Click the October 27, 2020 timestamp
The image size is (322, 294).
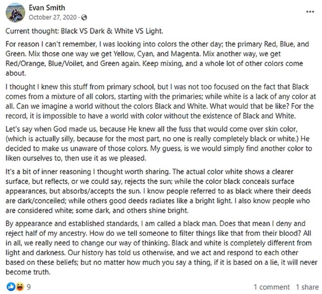click(52, 17)
